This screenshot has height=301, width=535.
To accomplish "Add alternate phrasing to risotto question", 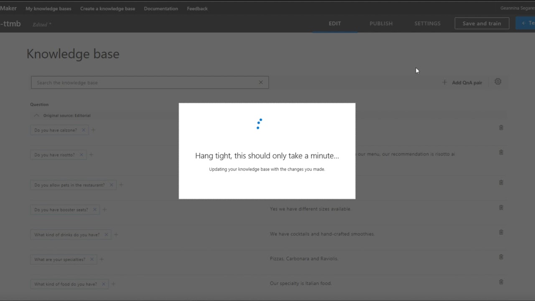I will 91,155.
